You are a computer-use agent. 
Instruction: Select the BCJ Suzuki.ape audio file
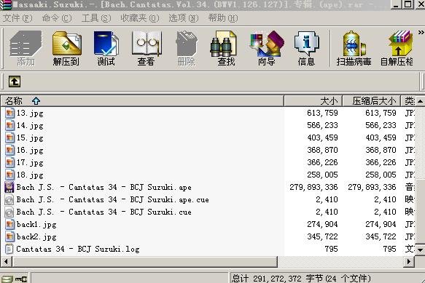click(104, 187)
